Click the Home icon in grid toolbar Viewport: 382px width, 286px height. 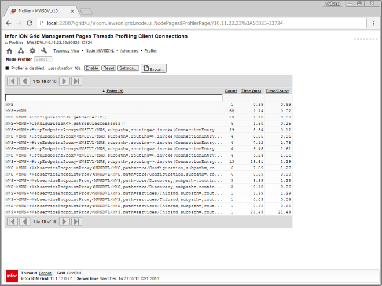pyautogui.click(x=9, y=51)
